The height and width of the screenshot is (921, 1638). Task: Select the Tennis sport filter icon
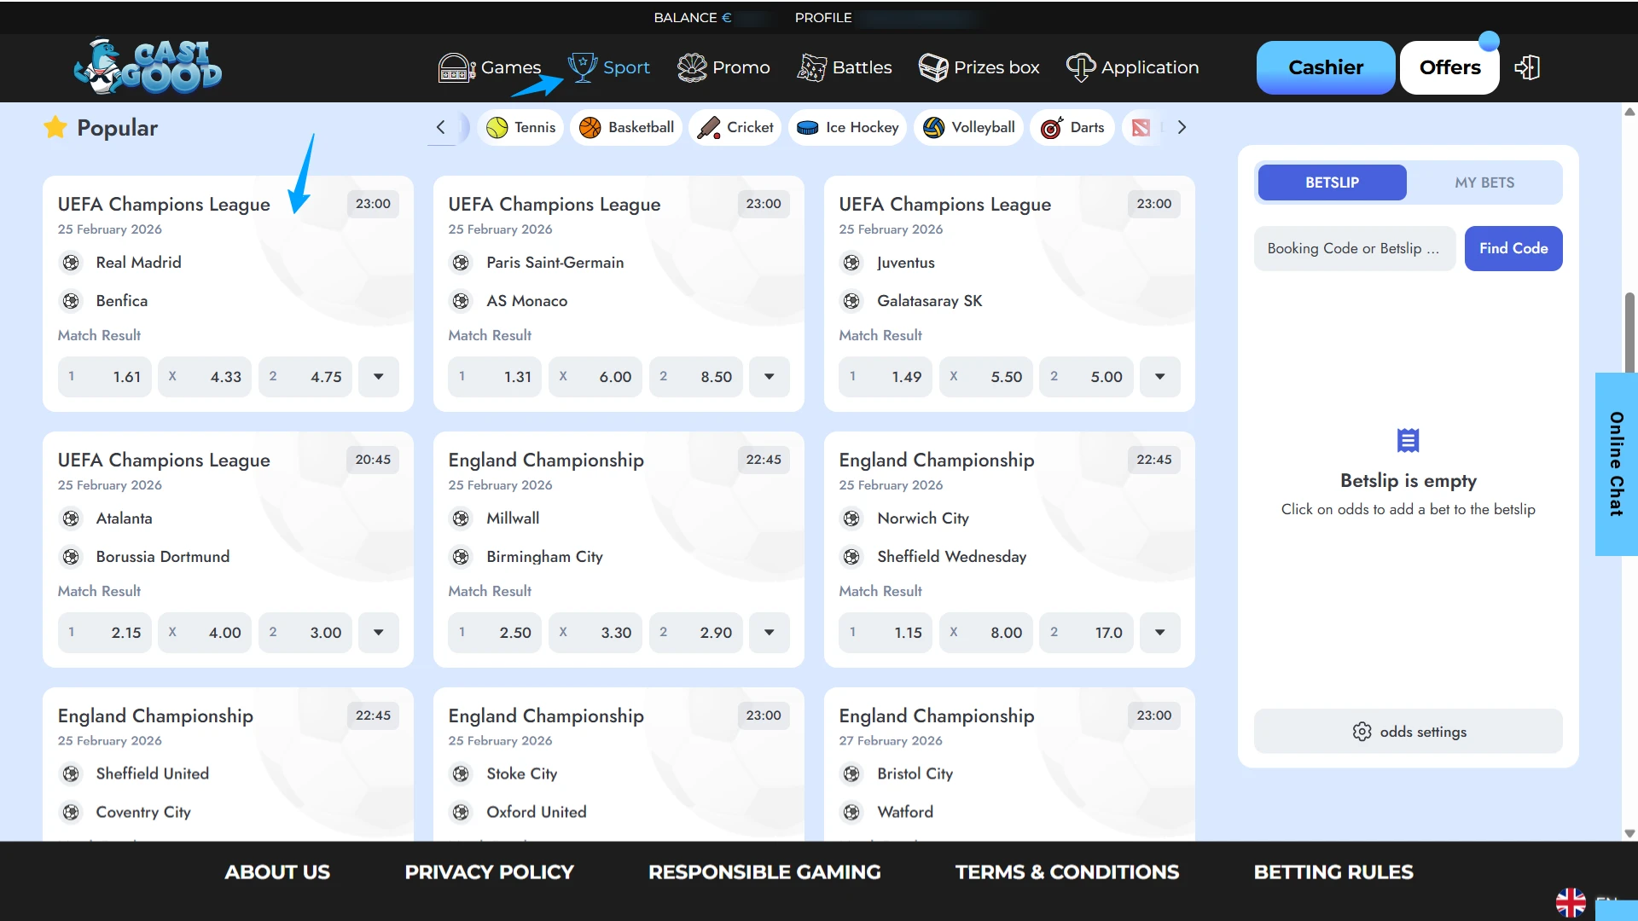pos(497,127)
